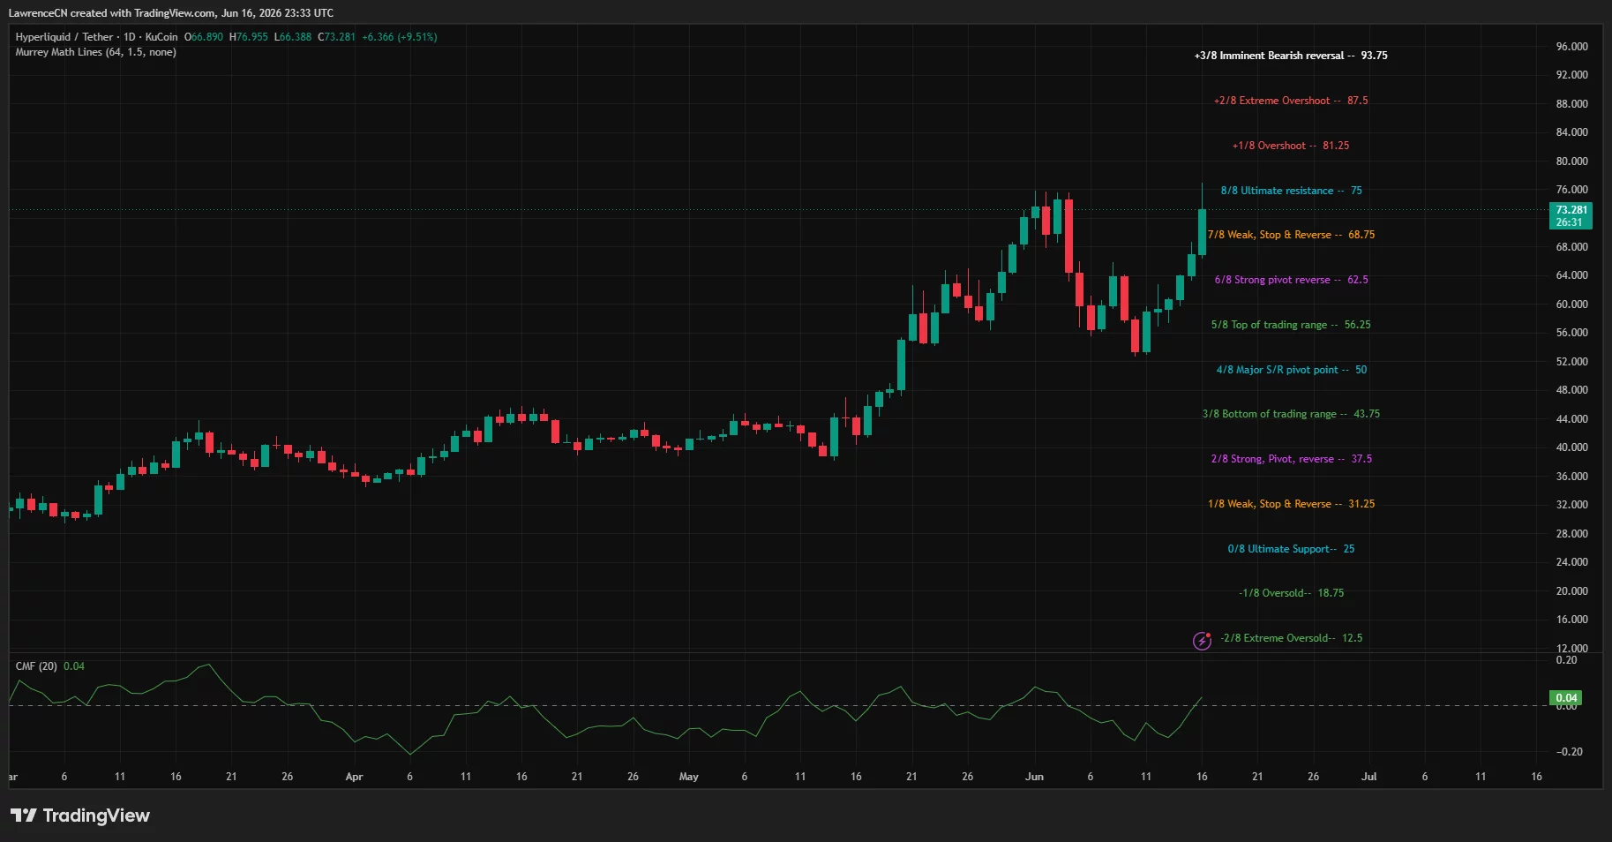Image resolution: width=1612 pixels, height=842 pixels.
Task: Select the 7/8 Weak, Stop & Reverse 68.75 label
Action: (x=1291, y=235)
